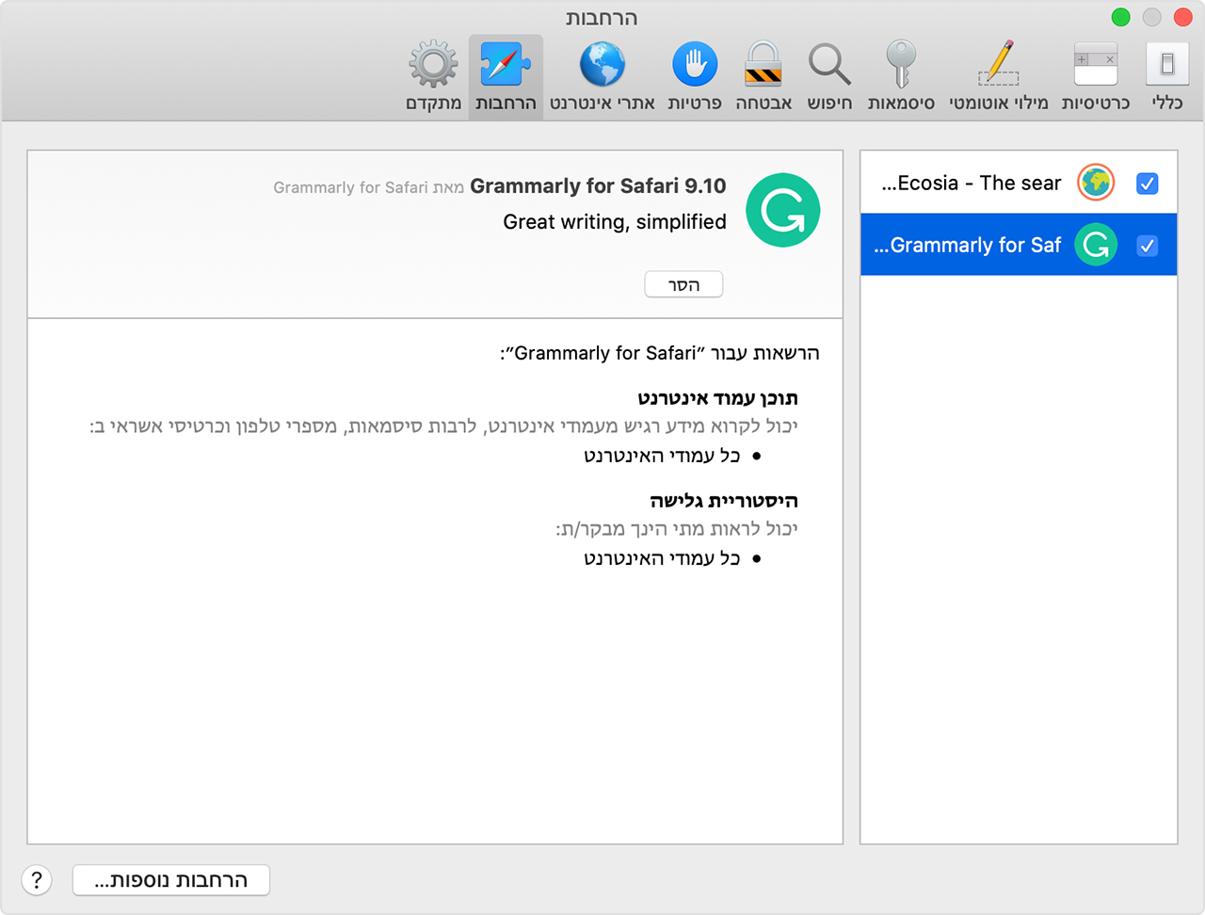This screenshot has height=915, width=1205.
Task: Open the Advanced (מתקדם) gear tab
Action: [433, 76]
